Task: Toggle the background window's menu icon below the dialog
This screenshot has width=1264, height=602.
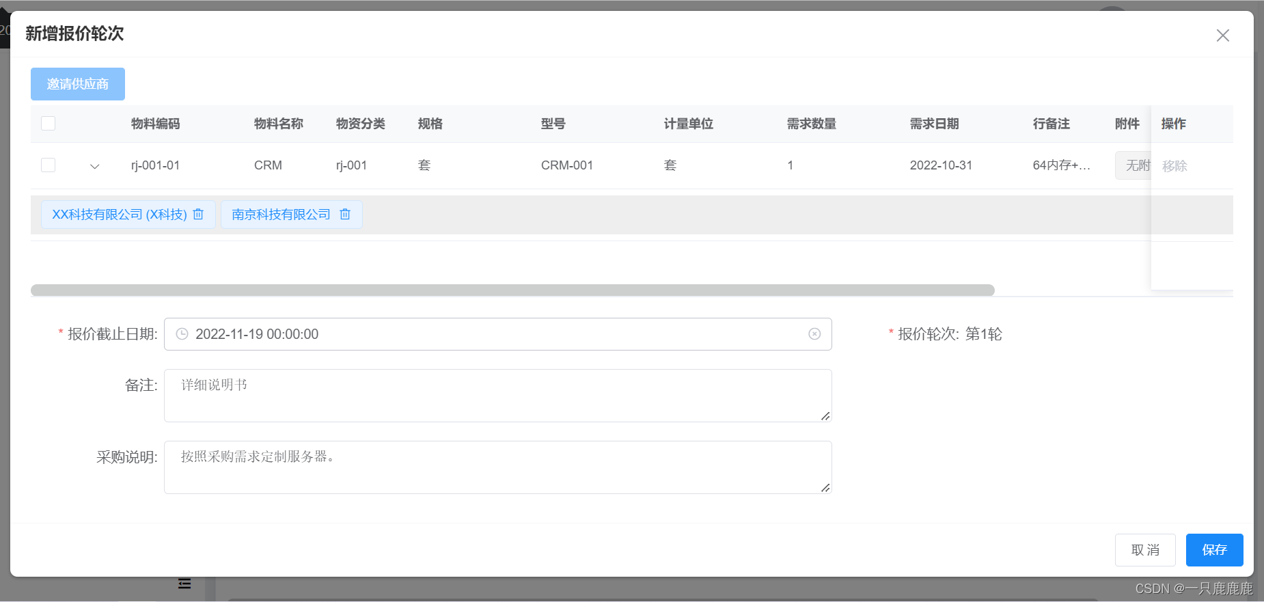Action: [x=184, y=584]
